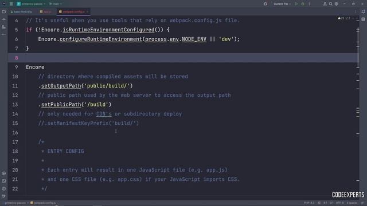
Task: Open the IDE update notification icon
Action: click(265, 4)
